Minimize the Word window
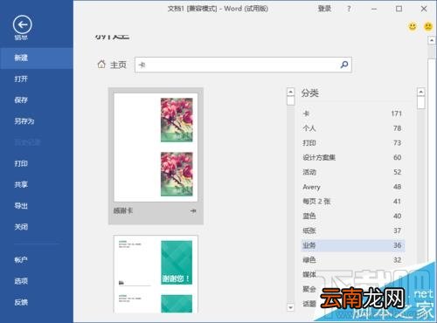Screen dimensions: 437x323 pyautogui.click(x=374, y=9)
